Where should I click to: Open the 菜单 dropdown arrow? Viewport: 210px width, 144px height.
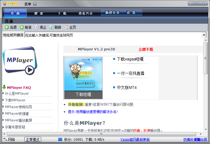tap(35, 4)
